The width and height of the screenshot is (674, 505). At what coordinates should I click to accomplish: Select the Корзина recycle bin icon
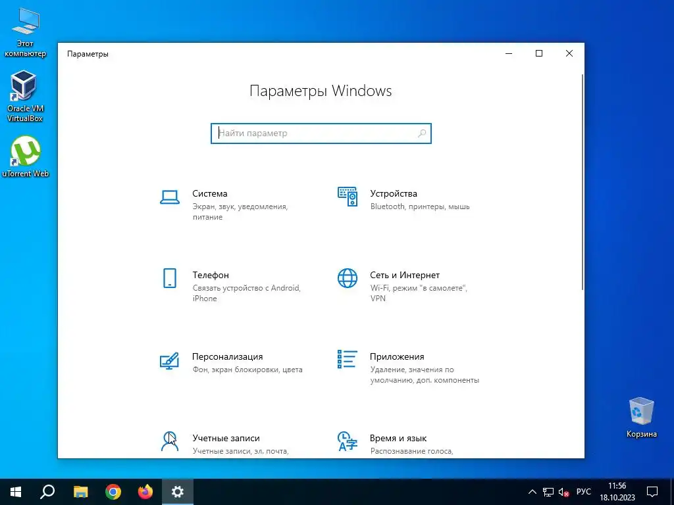[x=641, y=418]
